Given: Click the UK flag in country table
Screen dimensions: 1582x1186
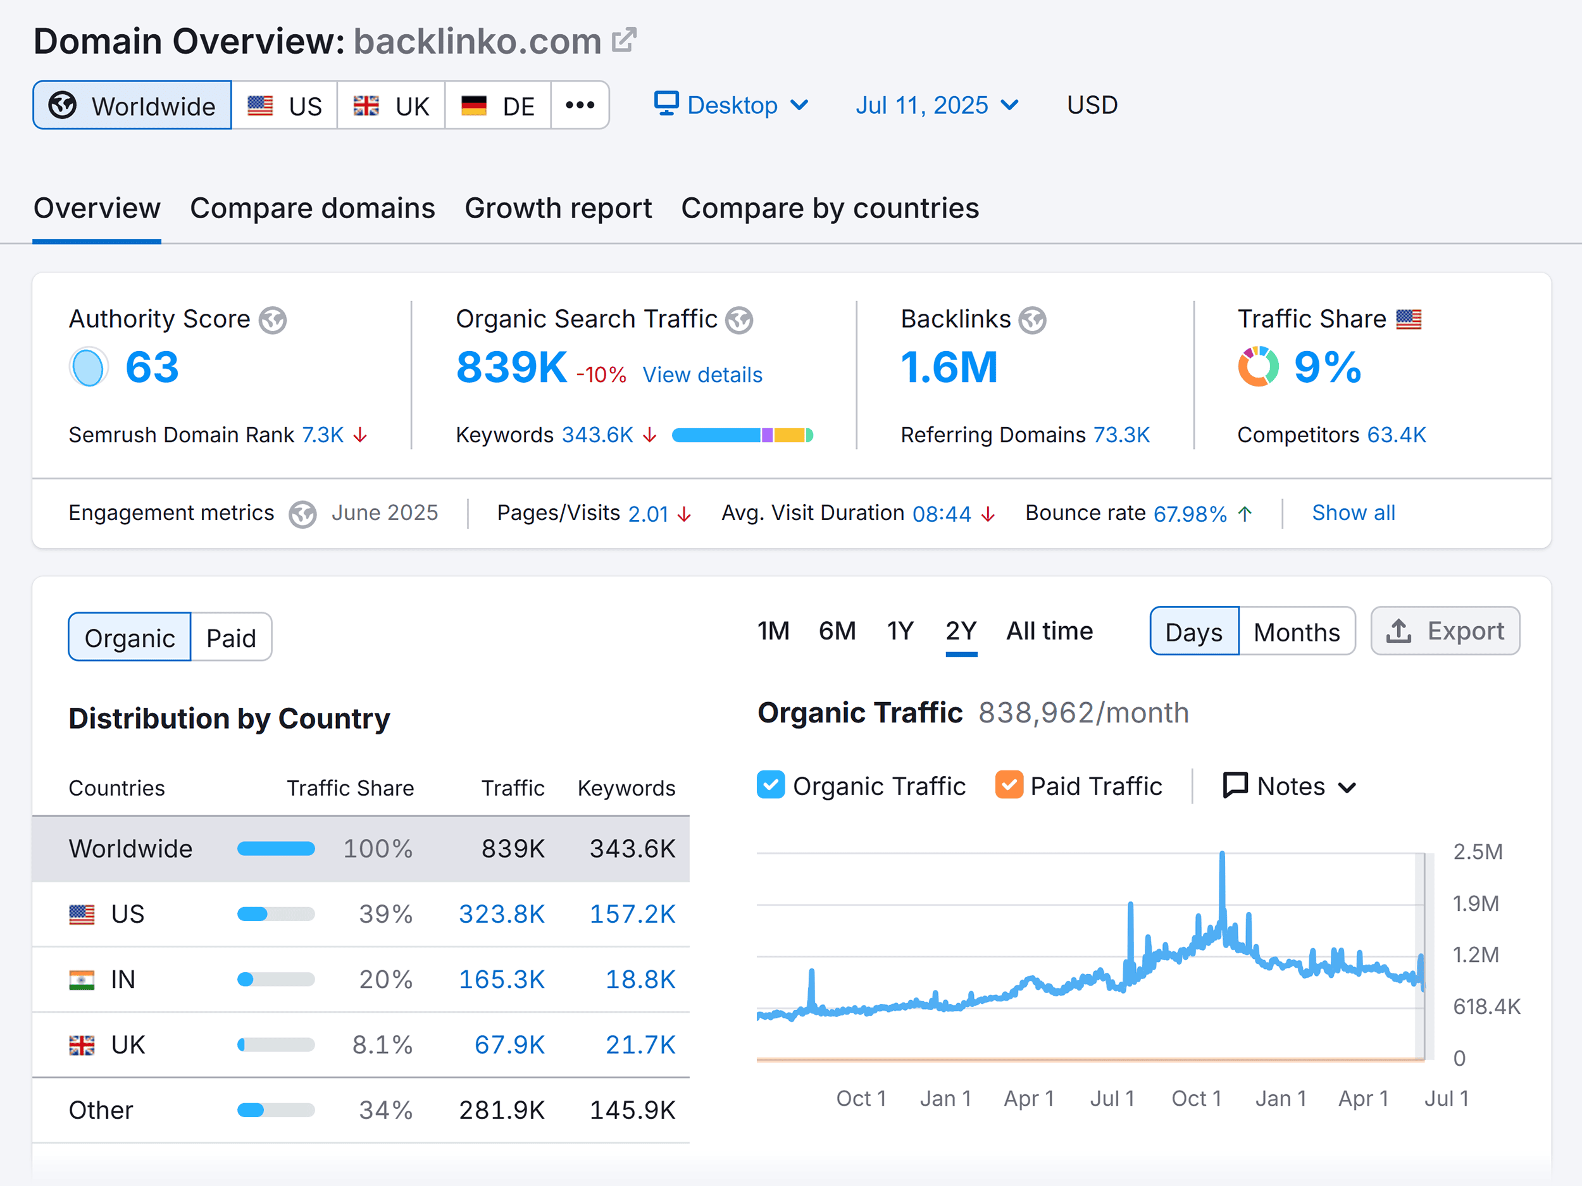Looking at the screenshot, I should point(82,1045).
